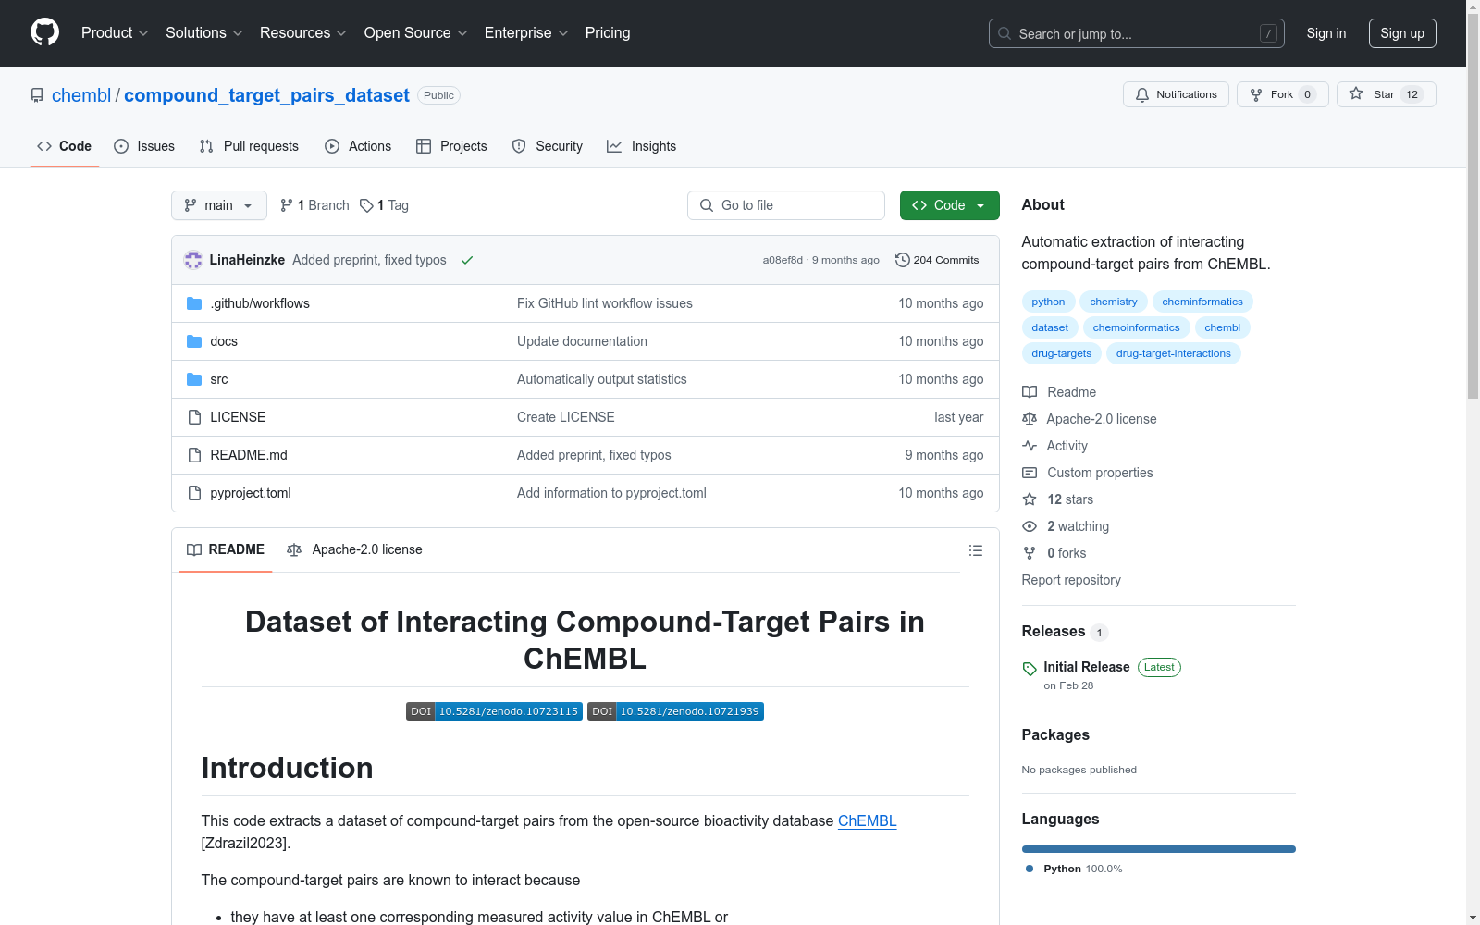1480x925 pixels.
Task: Click the LICENSE file icon
Action: pyautogui.click(x=194, y=417)
